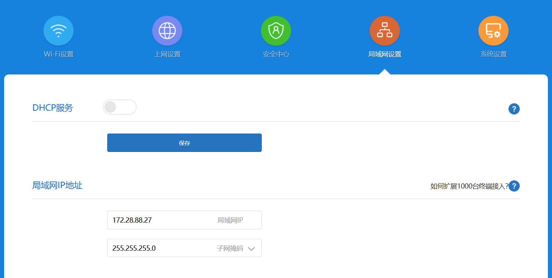This screenshot has width=552, height=278.
Task: Open the 系统设置 tab label
Action: [493, 54]
